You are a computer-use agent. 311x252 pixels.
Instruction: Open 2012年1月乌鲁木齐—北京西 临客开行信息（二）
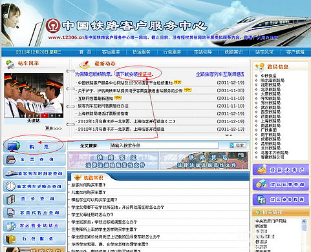coord(126,121)
